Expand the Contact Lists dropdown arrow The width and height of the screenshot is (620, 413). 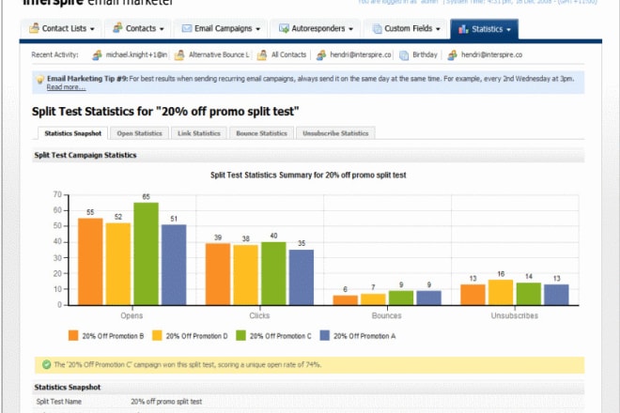click(x=92, y=29)
